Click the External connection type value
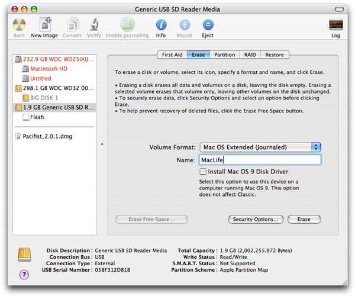This screenshot has height=296, width=355. (105, 263)
